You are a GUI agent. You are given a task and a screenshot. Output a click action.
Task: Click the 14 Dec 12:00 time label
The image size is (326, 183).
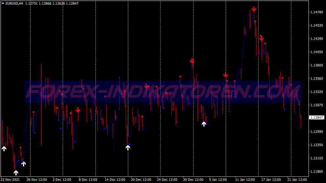point(115,180)
